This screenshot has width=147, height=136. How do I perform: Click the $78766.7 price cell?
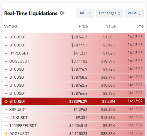[x=79, y=37]
